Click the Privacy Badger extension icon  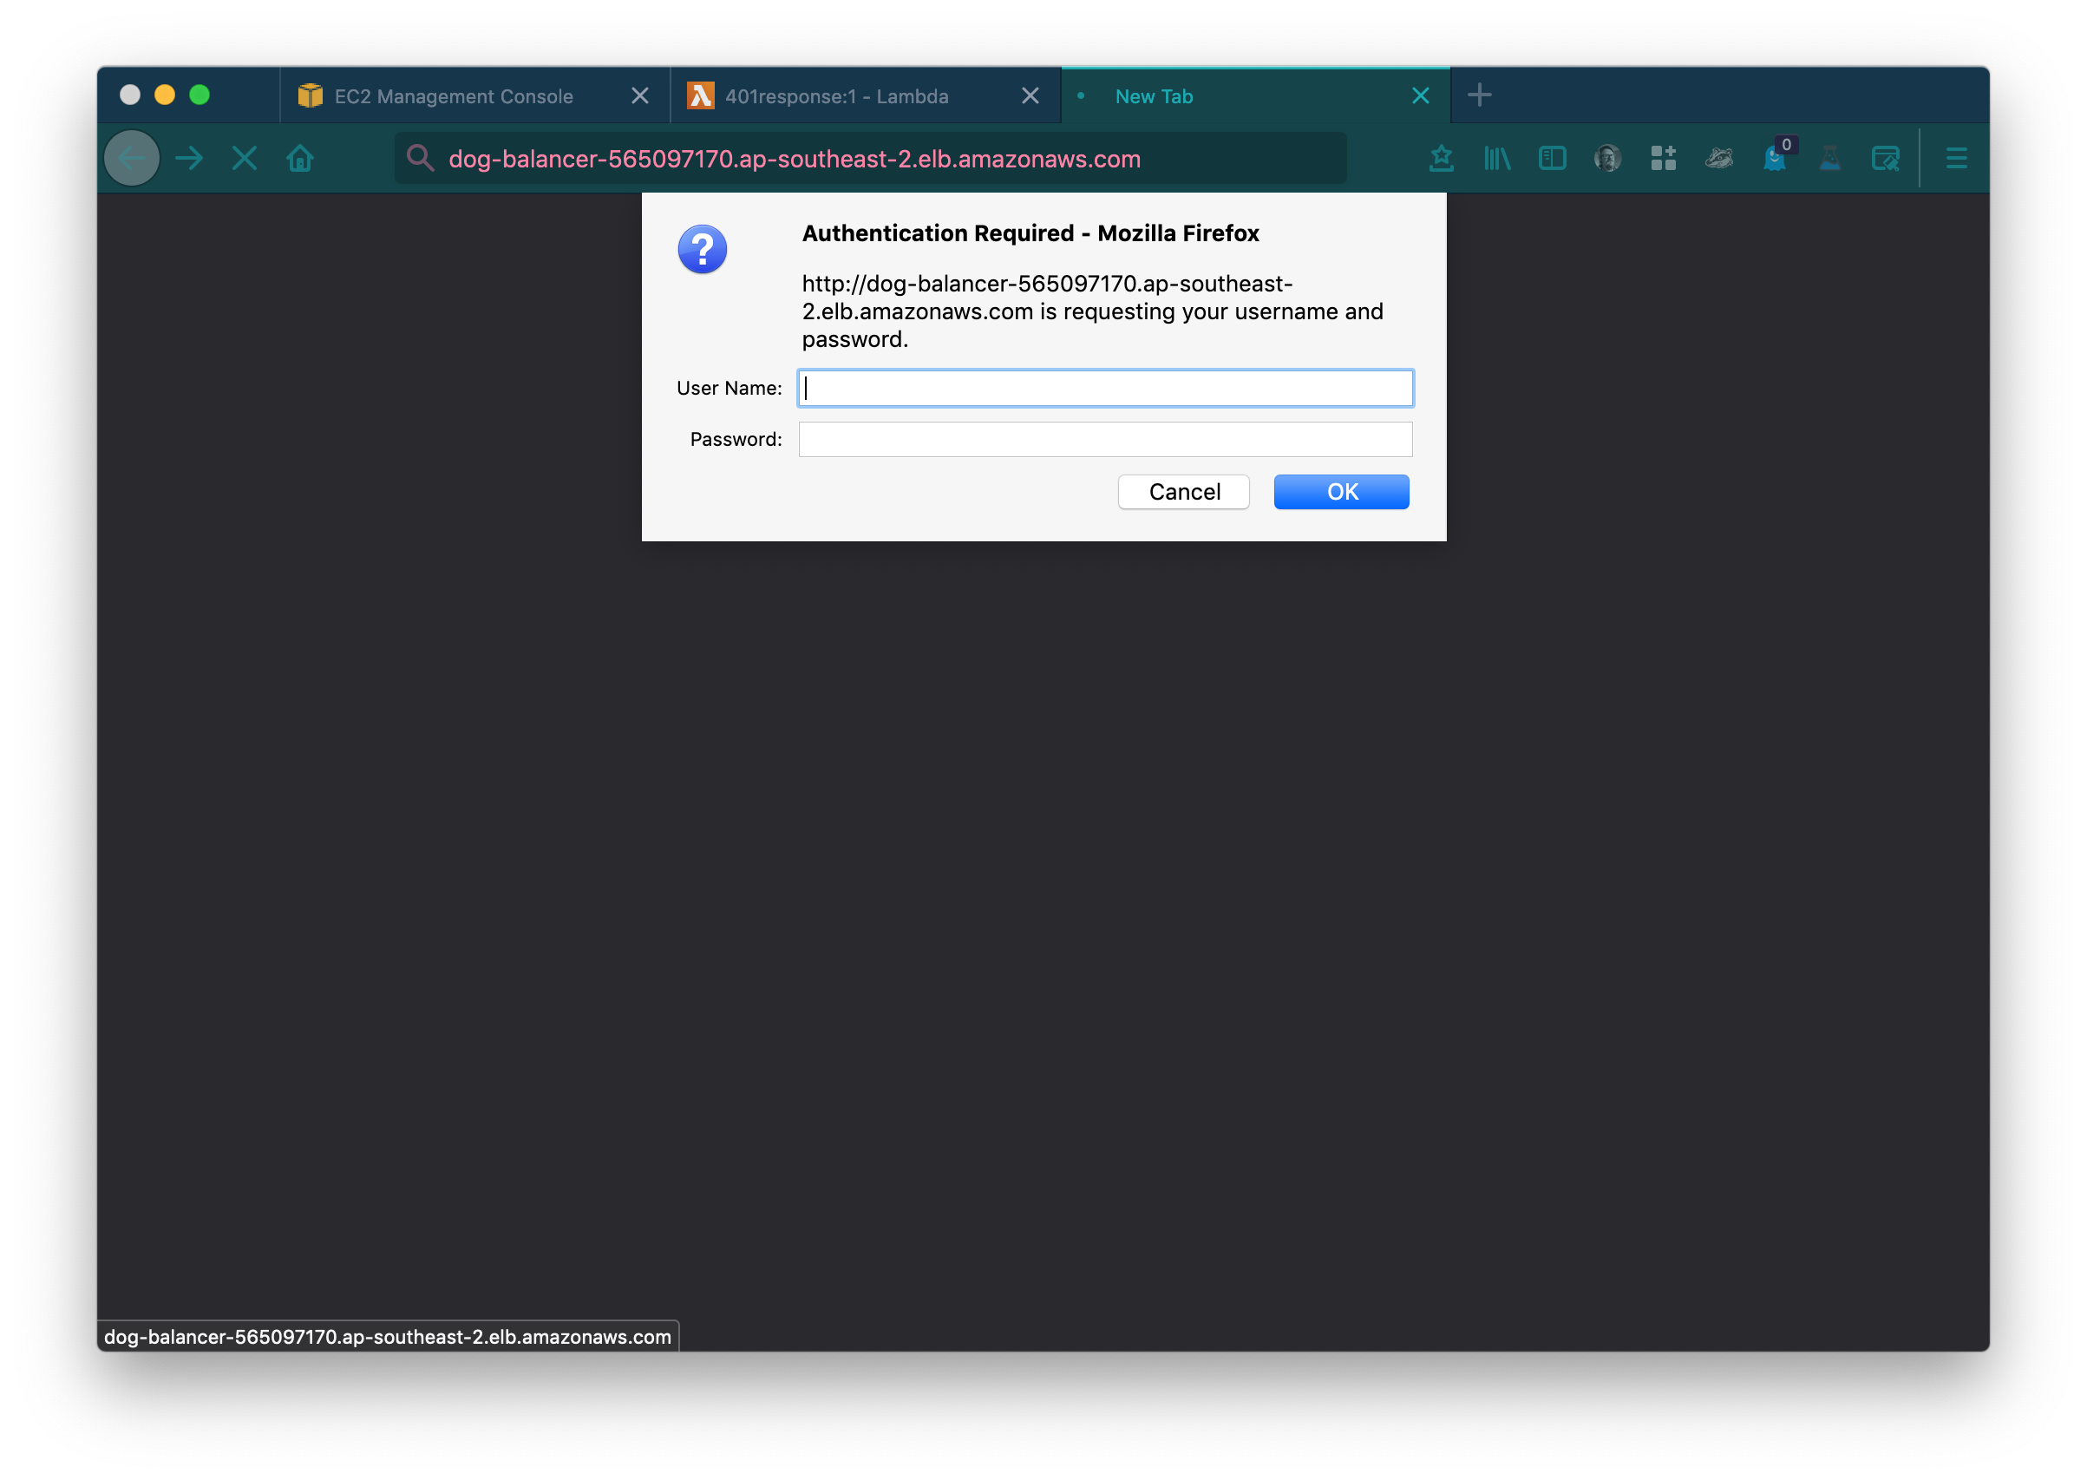click(1719, 159)
